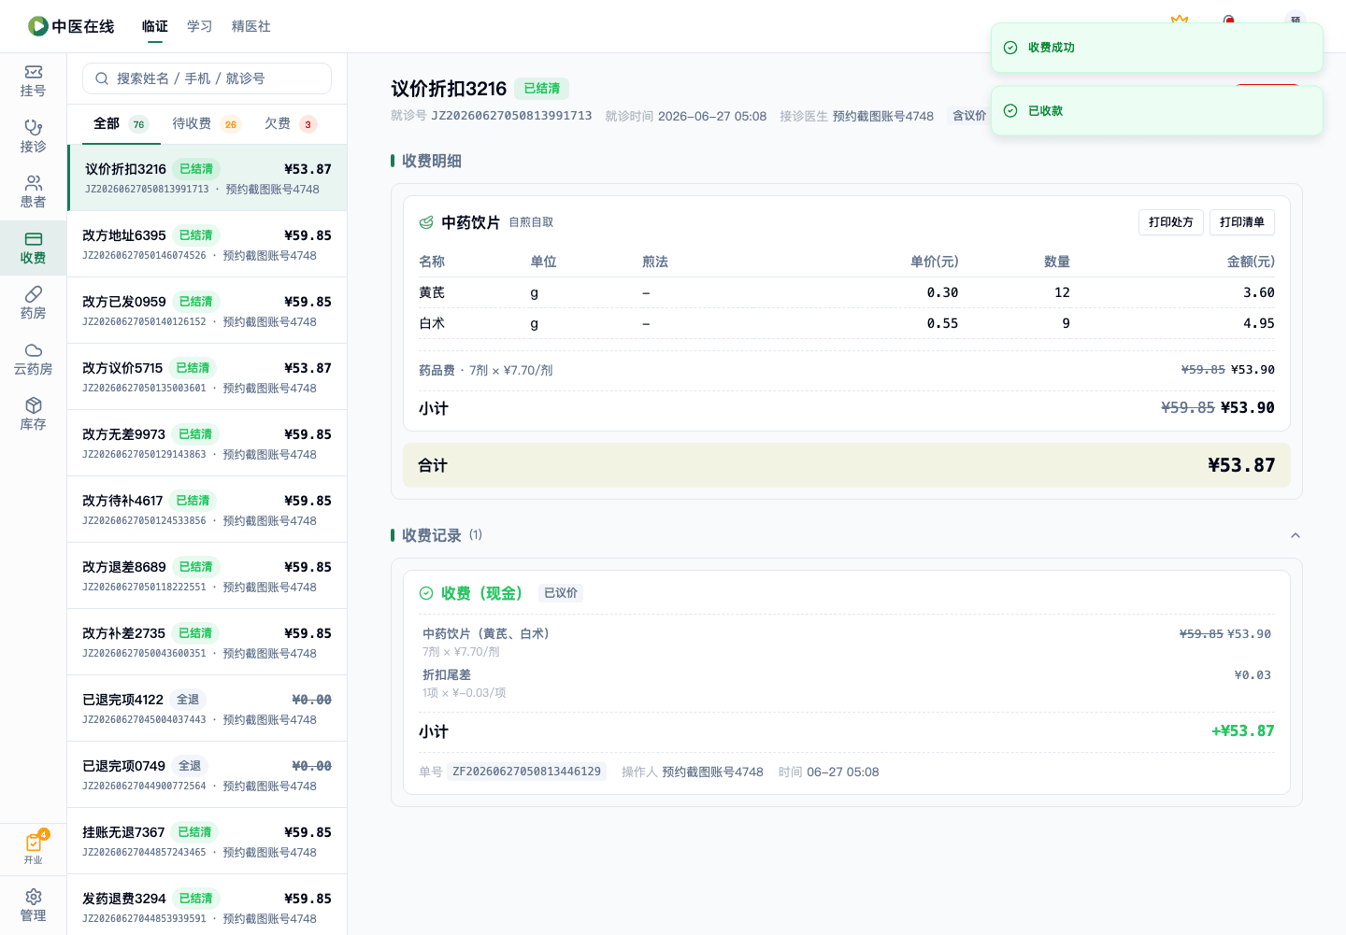The image size is (1346, 935).
Task: Switch to the 临证 top tab
Action: pos(155,26)
